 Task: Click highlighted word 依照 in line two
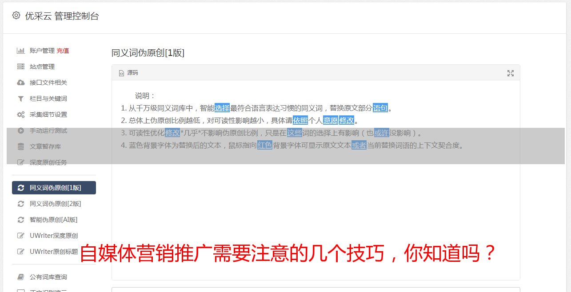(x=300, y=120)
